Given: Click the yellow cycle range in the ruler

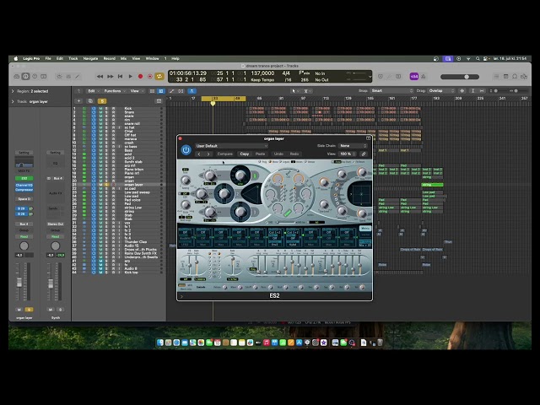Looking at the screenshot, I should 224,99.
